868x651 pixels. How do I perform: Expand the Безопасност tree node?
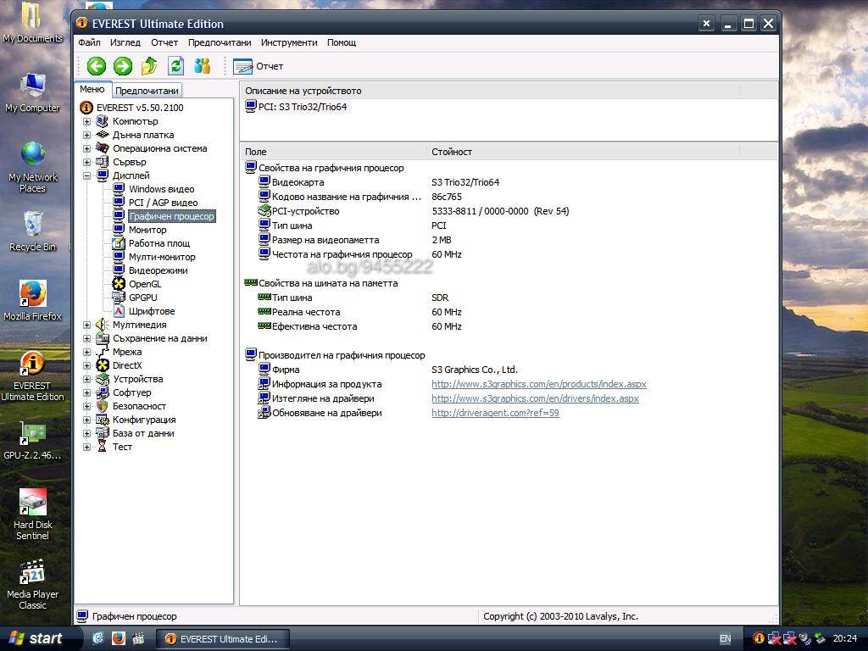coord(87,406)
